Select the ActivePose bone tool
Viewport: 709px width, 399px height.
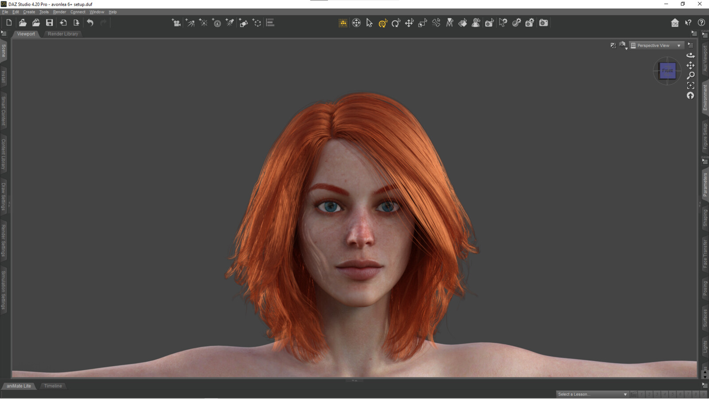(436, 23)
